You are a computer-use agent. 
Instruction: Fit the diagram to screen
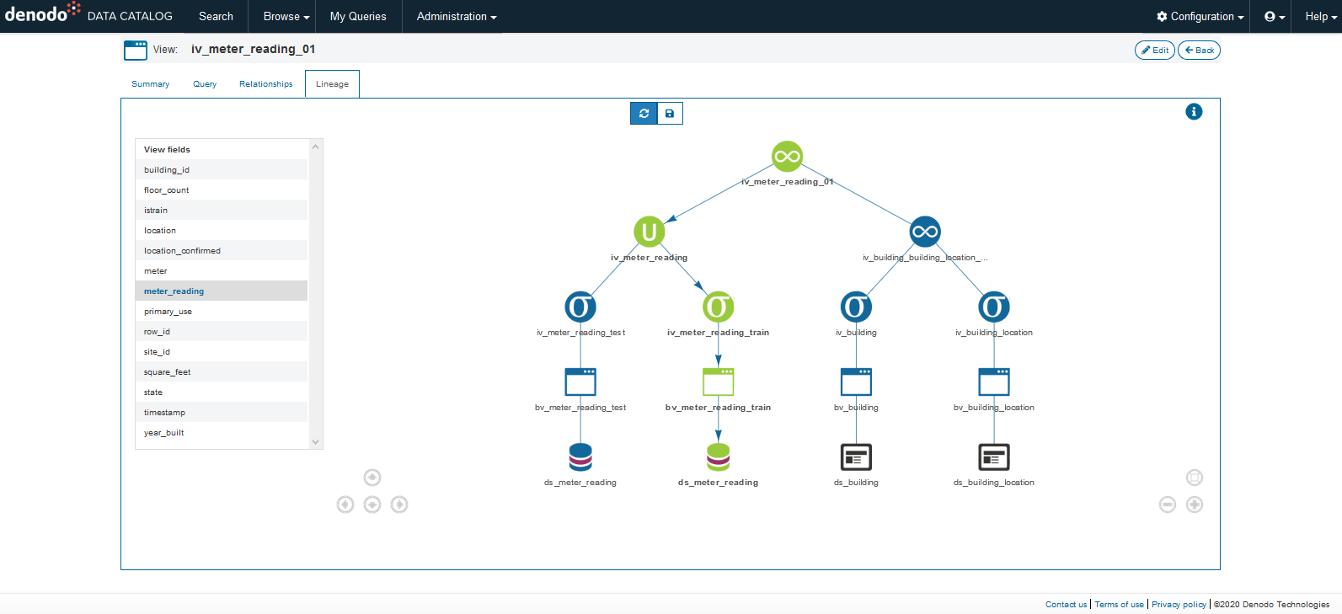[1195, 478]
